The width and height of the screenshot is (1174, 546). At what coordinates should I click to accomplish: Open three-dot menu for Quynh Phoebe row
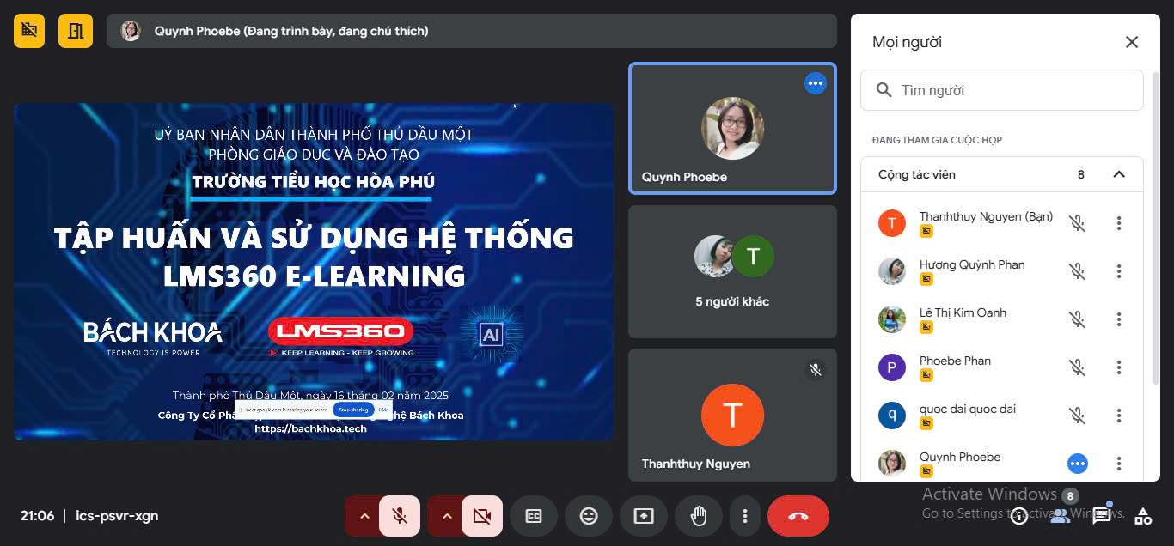tap(1119, 464)
